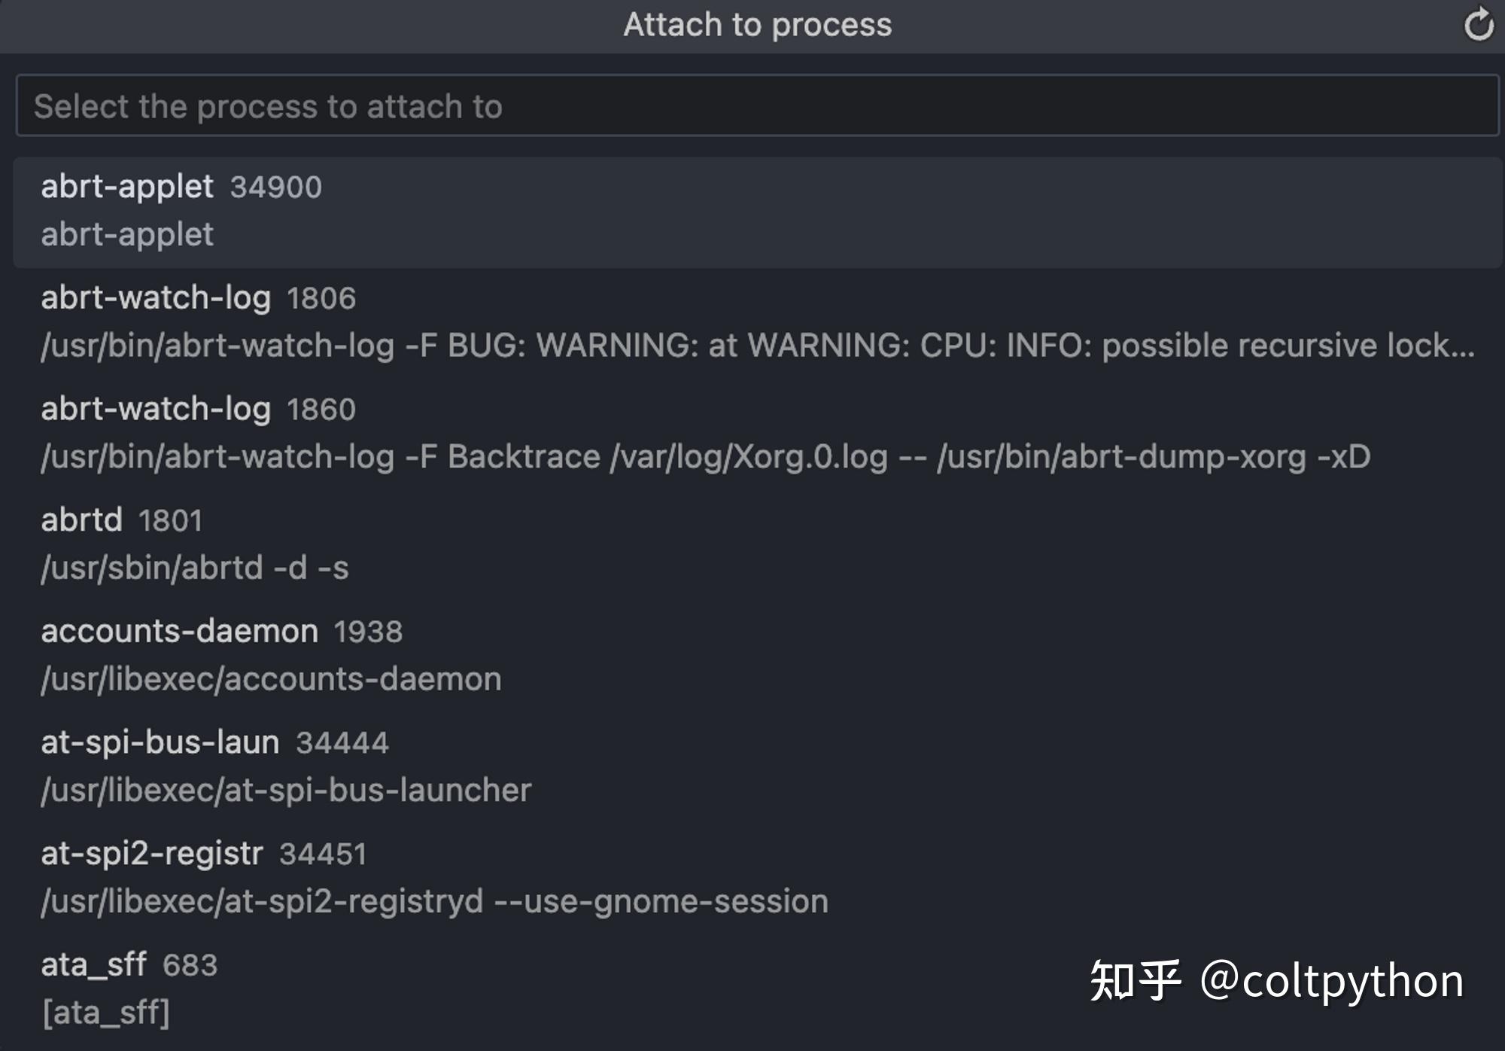The image size is (1505, 1051).
Task: Select at-spi2-registr process 34451
Action: (x=757, y=878)
